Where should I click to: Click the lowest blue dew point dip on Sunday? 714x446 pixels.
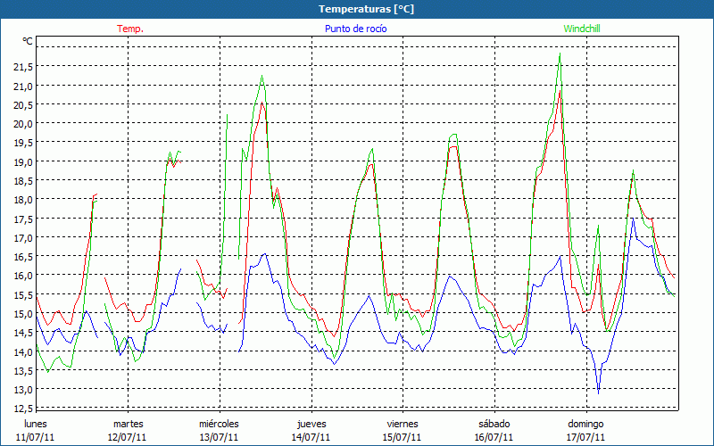pos(598,391)
